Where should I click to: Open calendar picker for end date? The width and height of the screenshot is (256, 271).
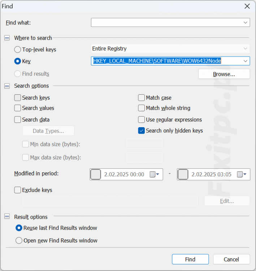(242, 175)
